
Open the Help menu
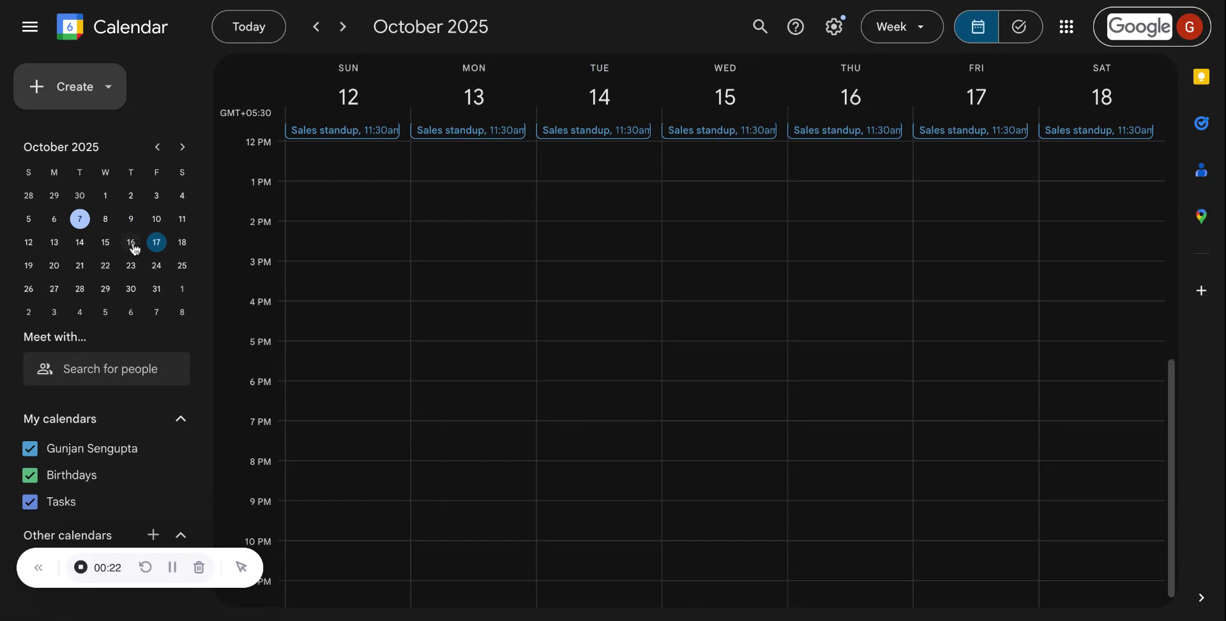(796, 27)
